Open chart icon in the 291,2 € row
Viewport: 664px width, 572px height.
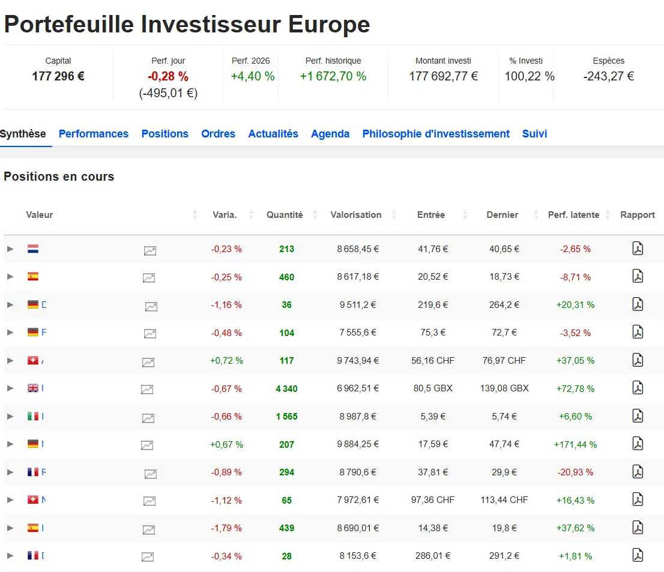click(147, 557)
